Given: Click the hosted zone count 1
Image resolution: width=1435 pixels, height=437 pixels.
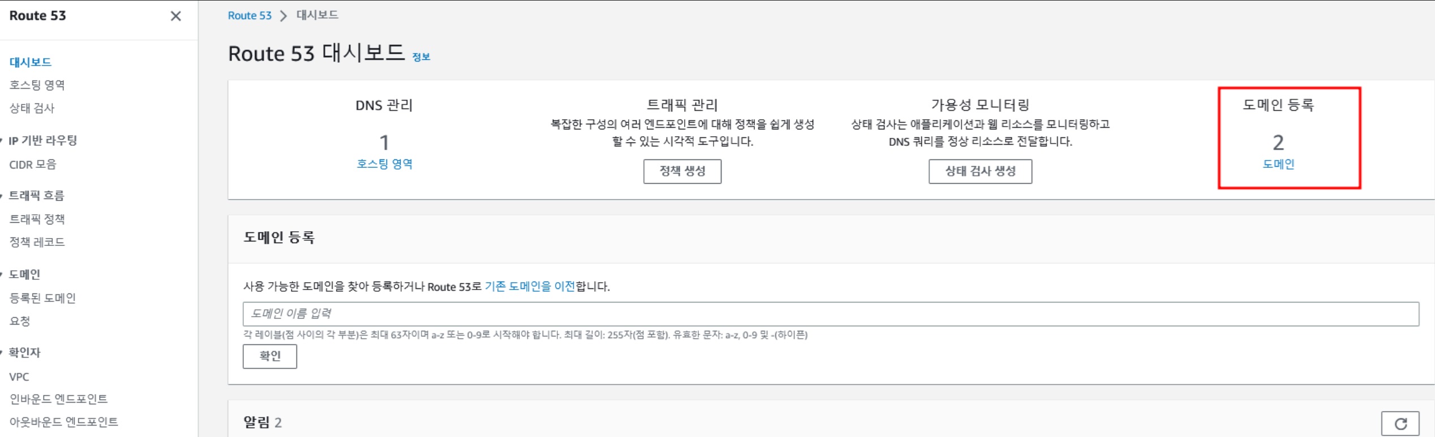Looking at the screenshot, I should coord(384,142).
